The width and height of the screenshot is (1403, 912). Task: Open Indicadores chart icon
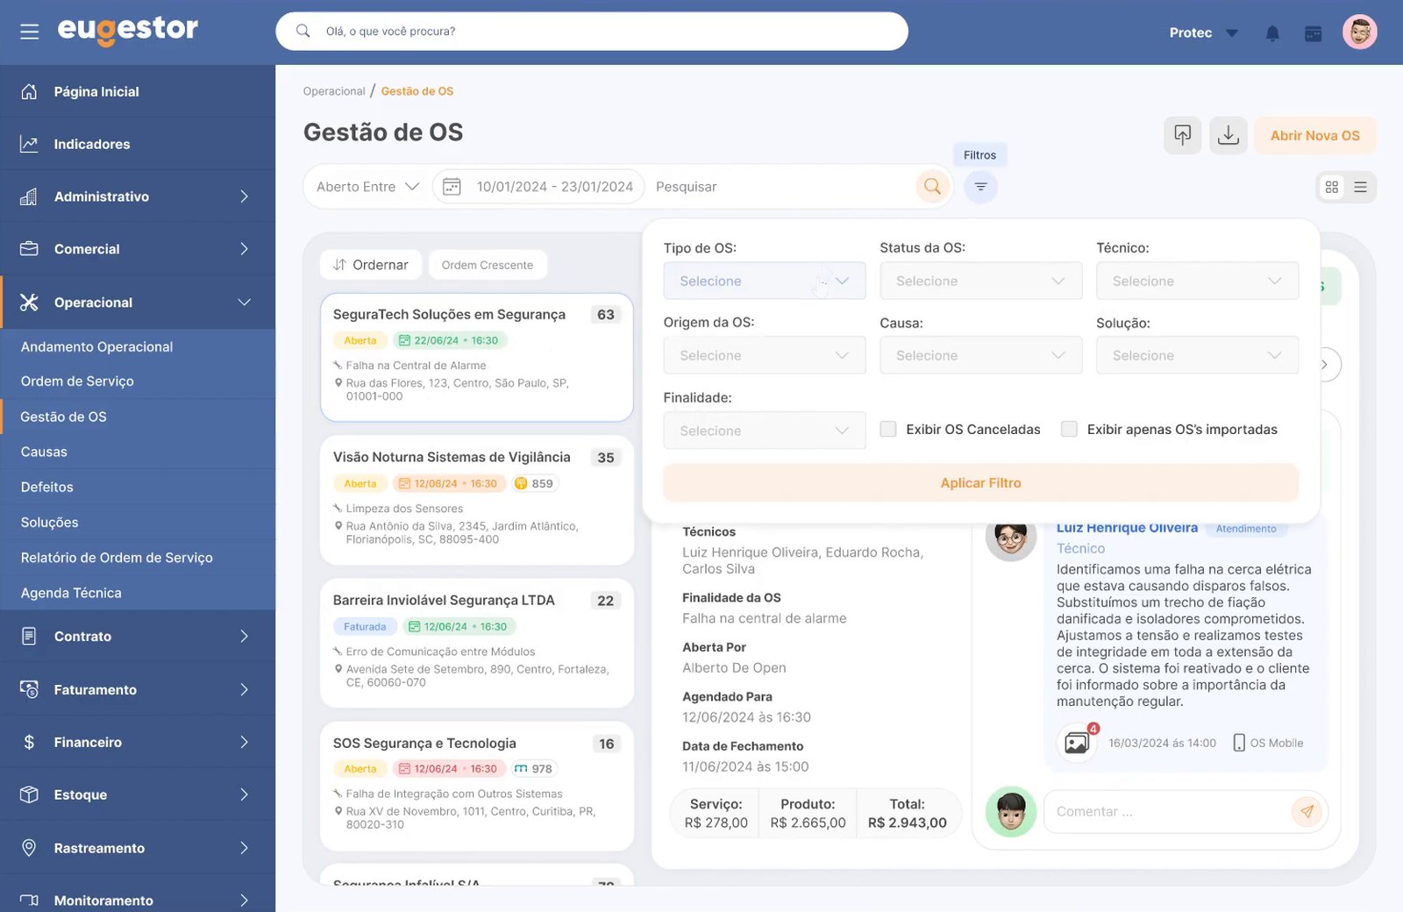29,144
